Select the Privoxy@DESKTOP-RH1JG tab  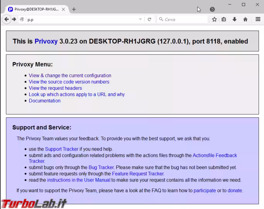(x=36, y=9)
